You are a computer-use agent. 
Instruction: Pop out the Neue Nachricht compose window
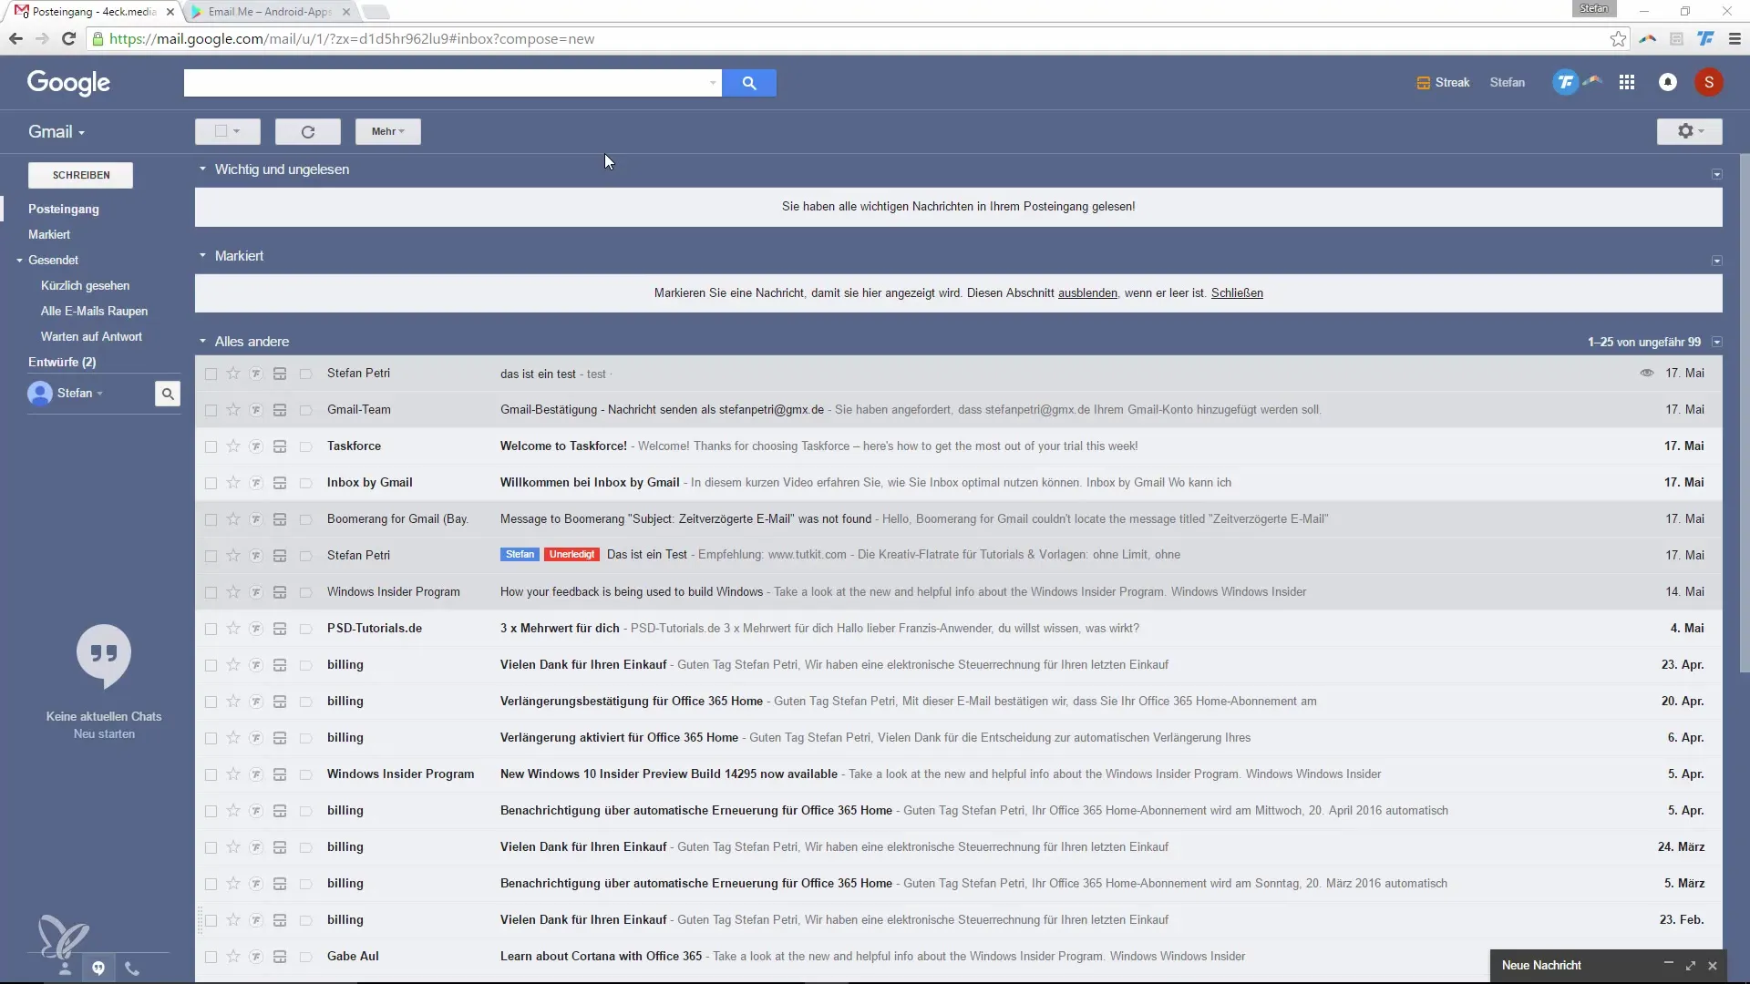pyautogui.click(x=1691, y=965)
